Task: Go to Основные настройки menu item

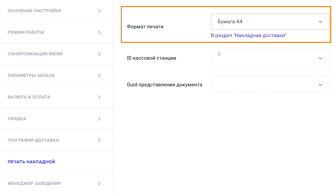Action: [34, 11]
